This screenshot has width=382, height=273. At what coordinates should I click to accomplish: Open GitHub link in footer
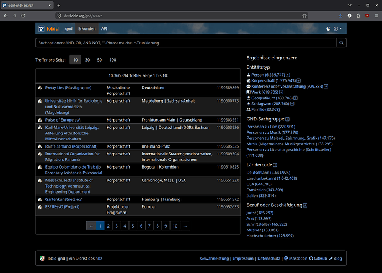click(318, 259)
